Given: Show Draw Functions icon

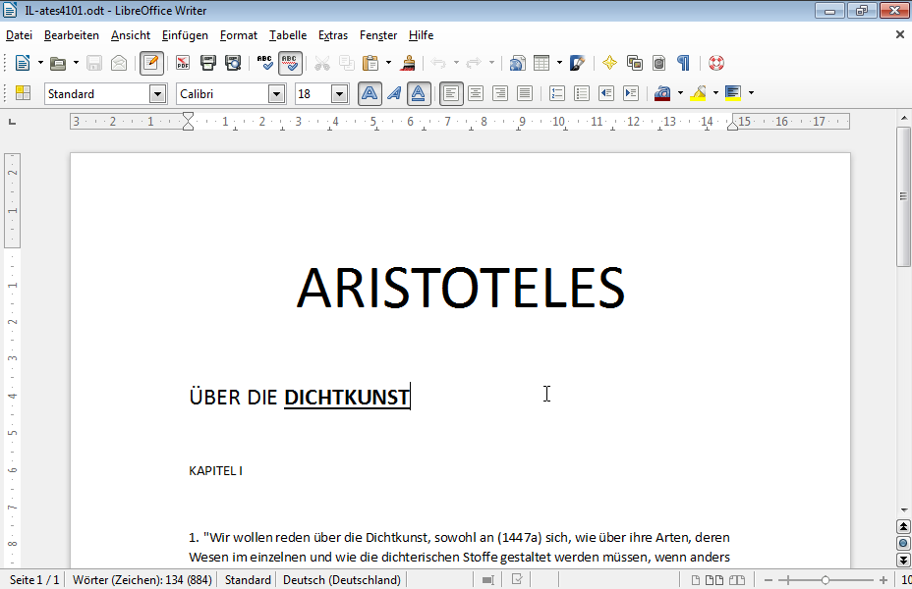Looking at the screenshot, I should 577,63.
